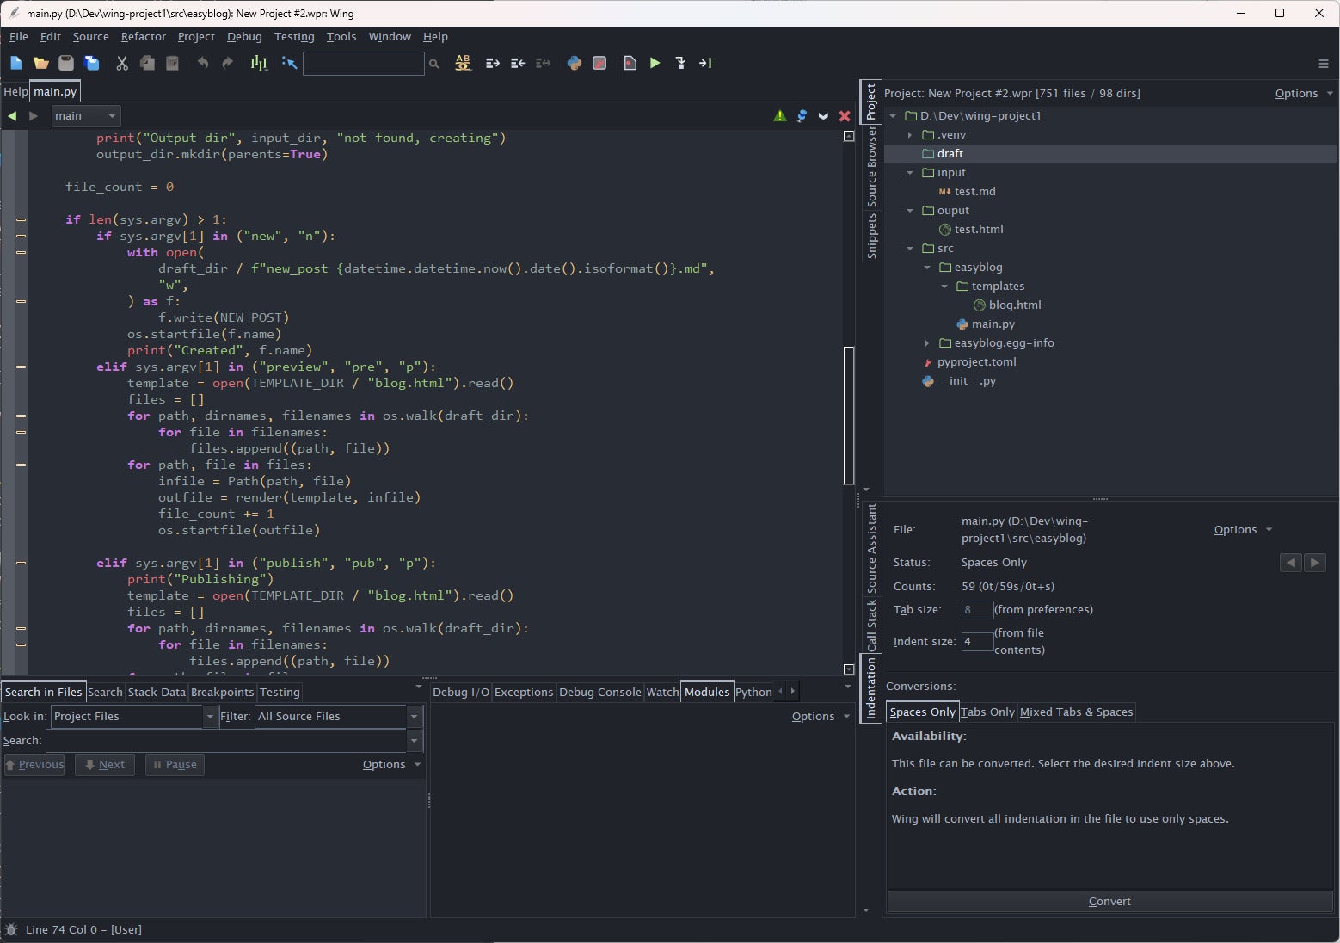Open the Call Stack vertical tab
The height and width of the screenshot is (943, 1340).
(x=871, y=626)
